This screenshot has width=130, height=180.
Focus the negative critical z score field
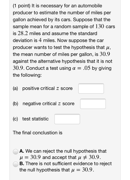click(x=93, y=104)
